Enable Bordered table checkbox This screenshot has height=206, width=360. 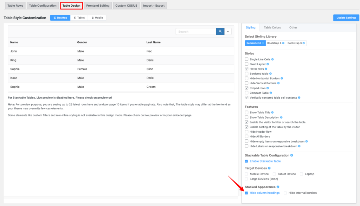click(246, 74)
